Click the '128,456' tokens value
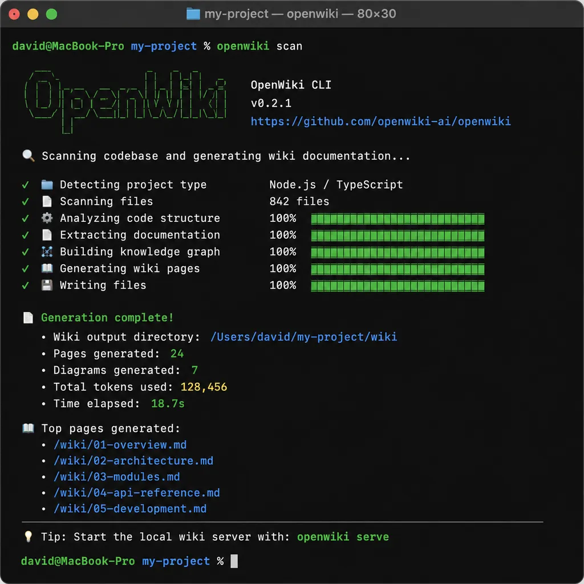Screen dimensions: 584x584 [204, 387]
